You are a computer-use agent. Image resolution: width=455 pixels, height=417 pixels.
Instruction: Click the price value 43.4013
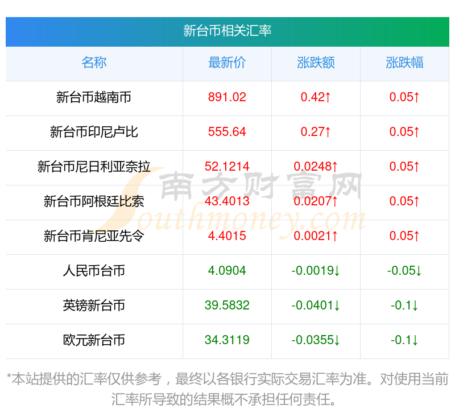(227, 201)
